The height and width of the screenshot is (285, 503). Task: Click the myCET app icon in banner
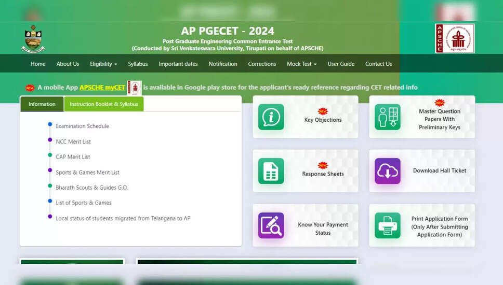[x=135, y=88]
